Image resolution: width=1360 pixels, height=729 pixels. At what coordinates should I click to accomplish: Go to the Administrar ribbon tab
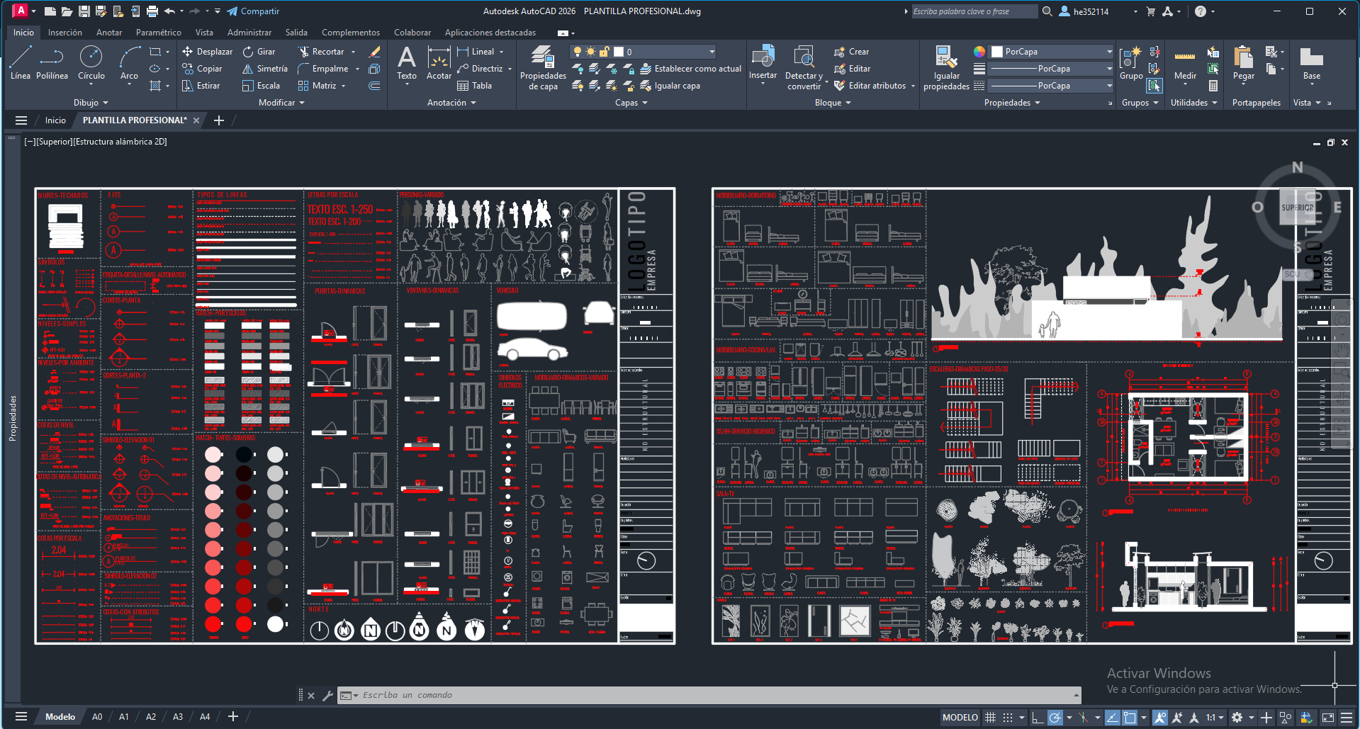pos(249,33)
